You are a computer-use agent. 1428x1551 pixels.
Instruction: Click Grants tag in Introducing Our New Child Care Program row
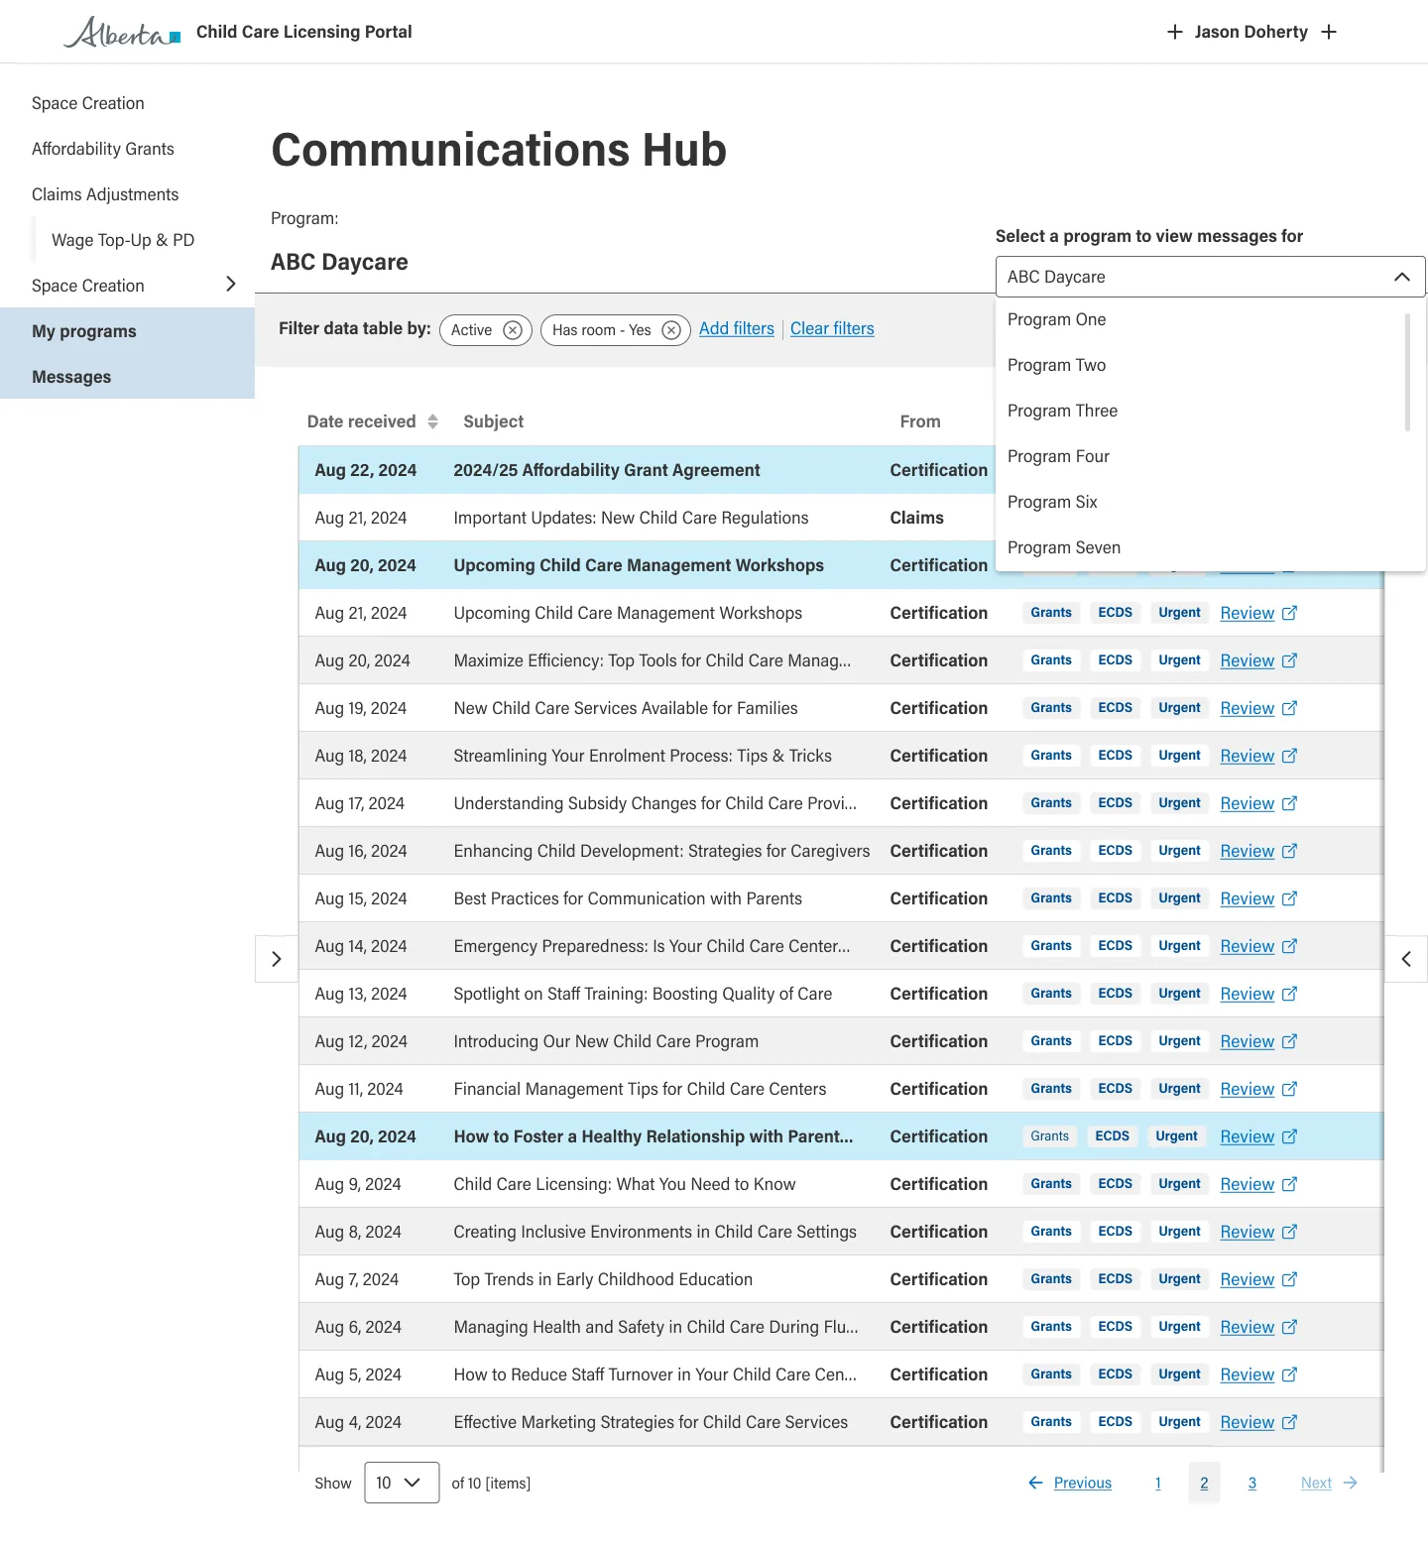(1050, 1041)
